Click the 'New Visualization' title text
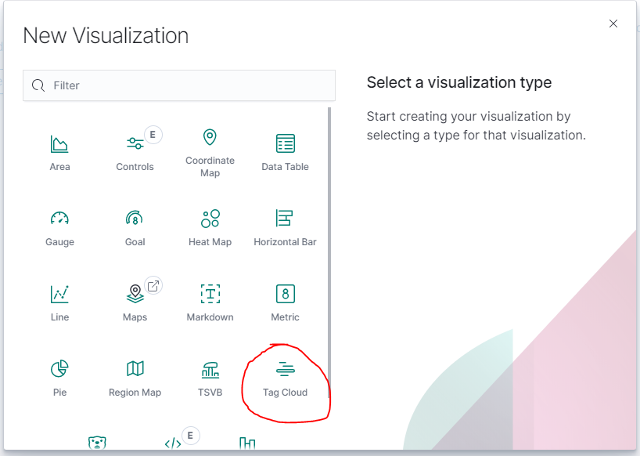This screenshot has height=456, width=640. pyautogui.click(x=106, y=35)
